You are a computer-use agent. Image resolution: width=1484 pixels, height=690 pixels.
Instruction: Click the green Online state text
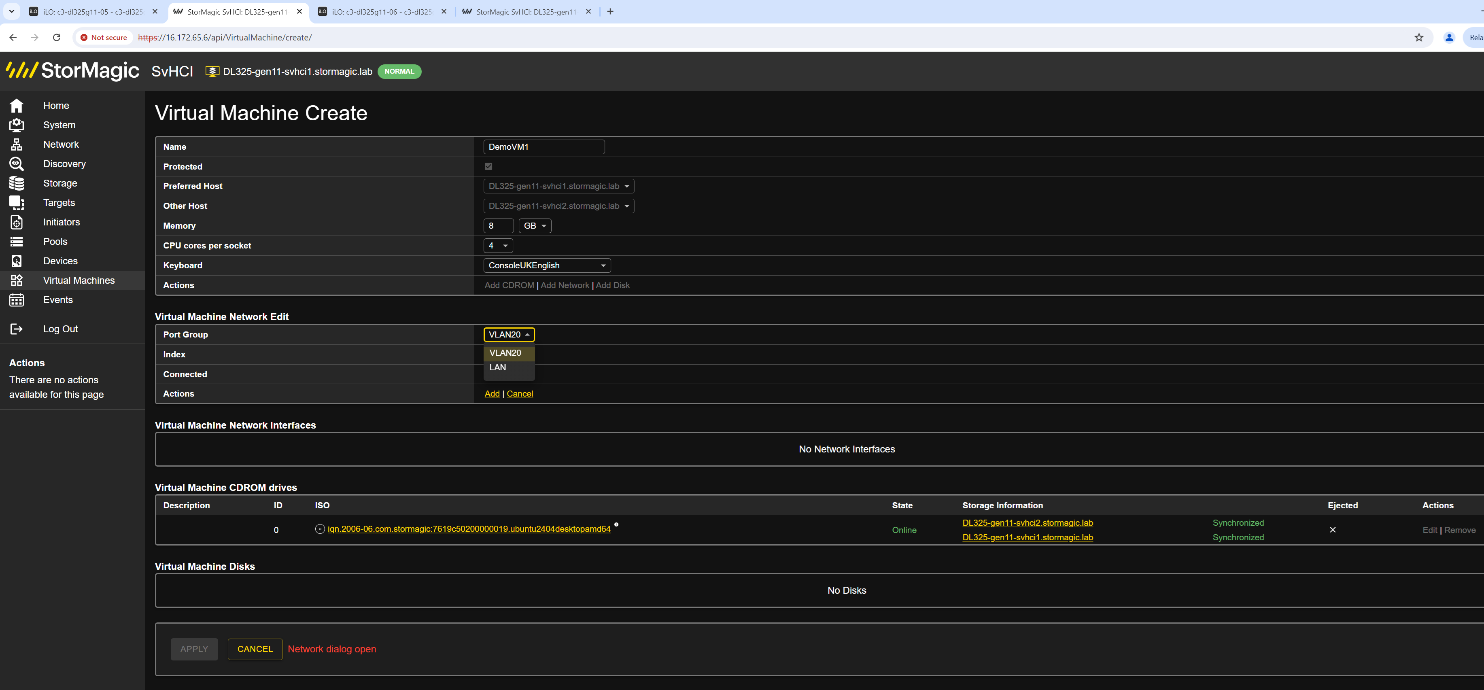coord(904,531)
